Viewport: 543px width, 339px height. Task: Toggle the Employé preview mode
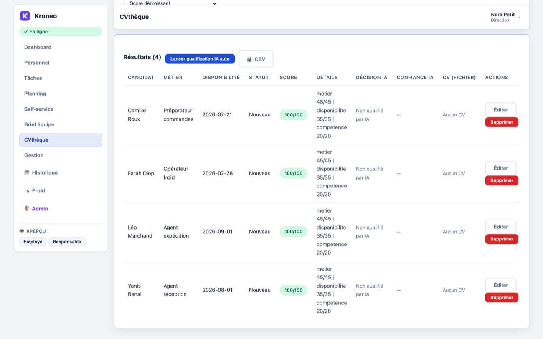pyautogui.click(x=33, y=242)
